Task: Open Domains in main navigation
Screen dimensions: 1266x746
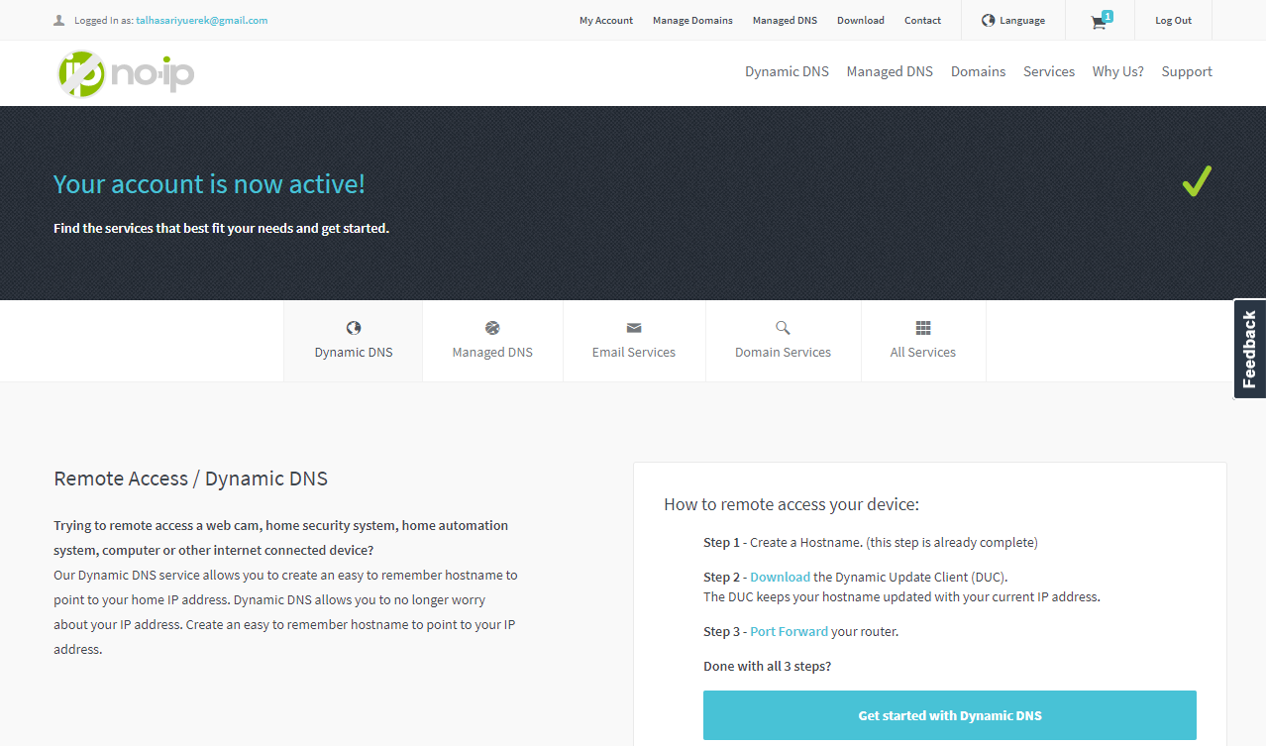Action: pos(978,71)
